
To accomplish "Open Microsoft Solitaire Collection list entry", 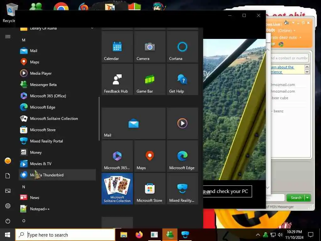I will tap(57, 118).
